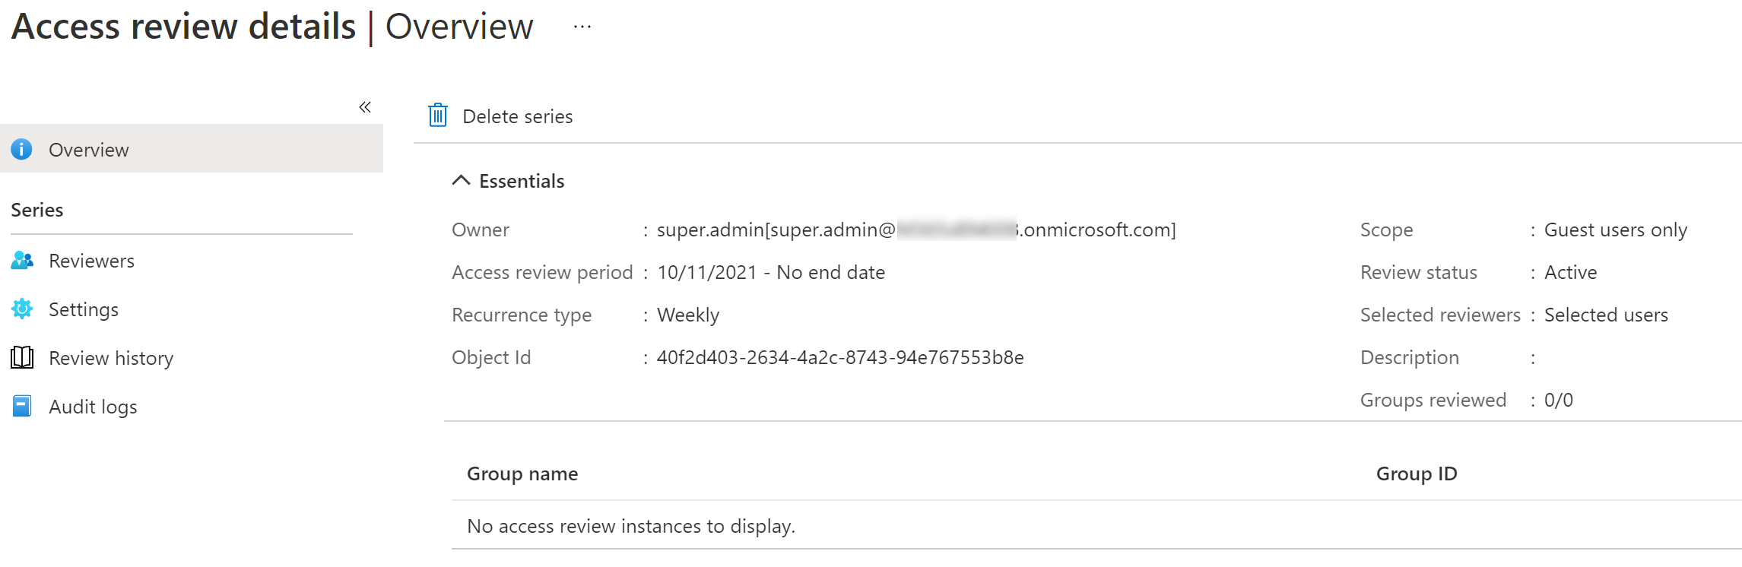
Task: Go to Reviewers in the sidebar
Action: pos(91,261)
